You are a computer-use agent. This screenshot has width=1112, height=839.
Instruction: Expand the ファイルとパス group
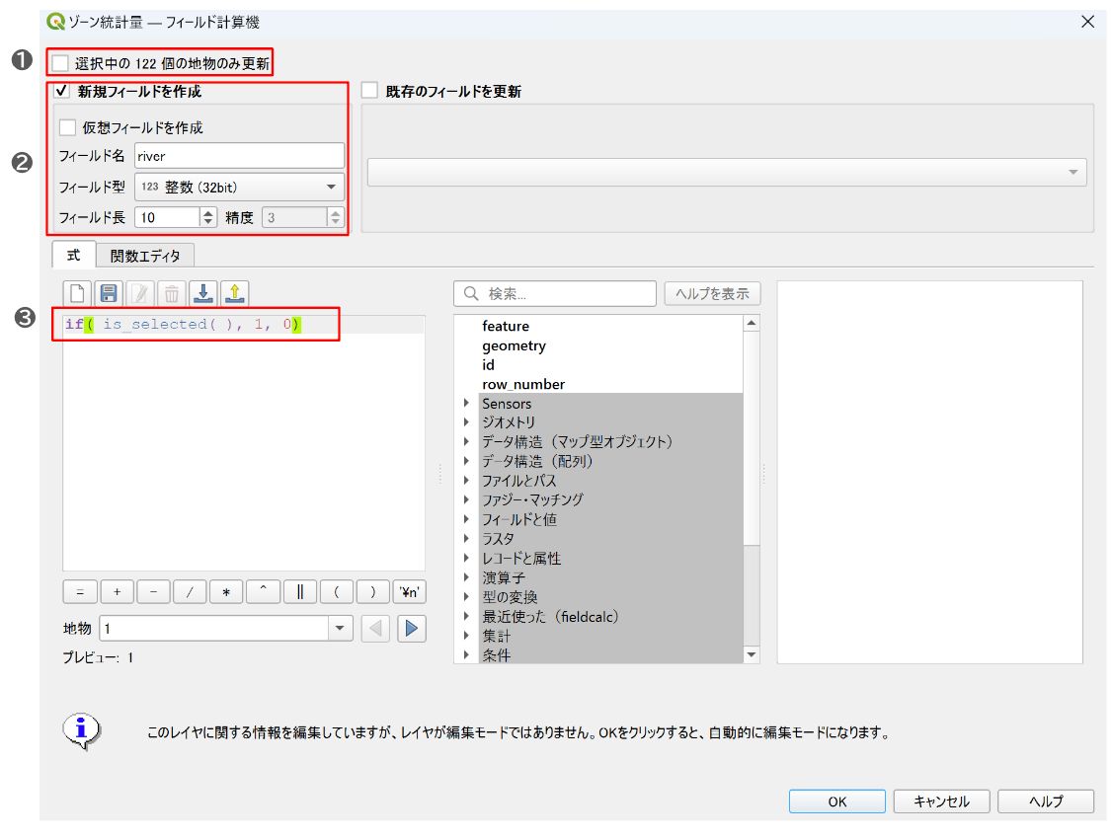coord(466,481)
